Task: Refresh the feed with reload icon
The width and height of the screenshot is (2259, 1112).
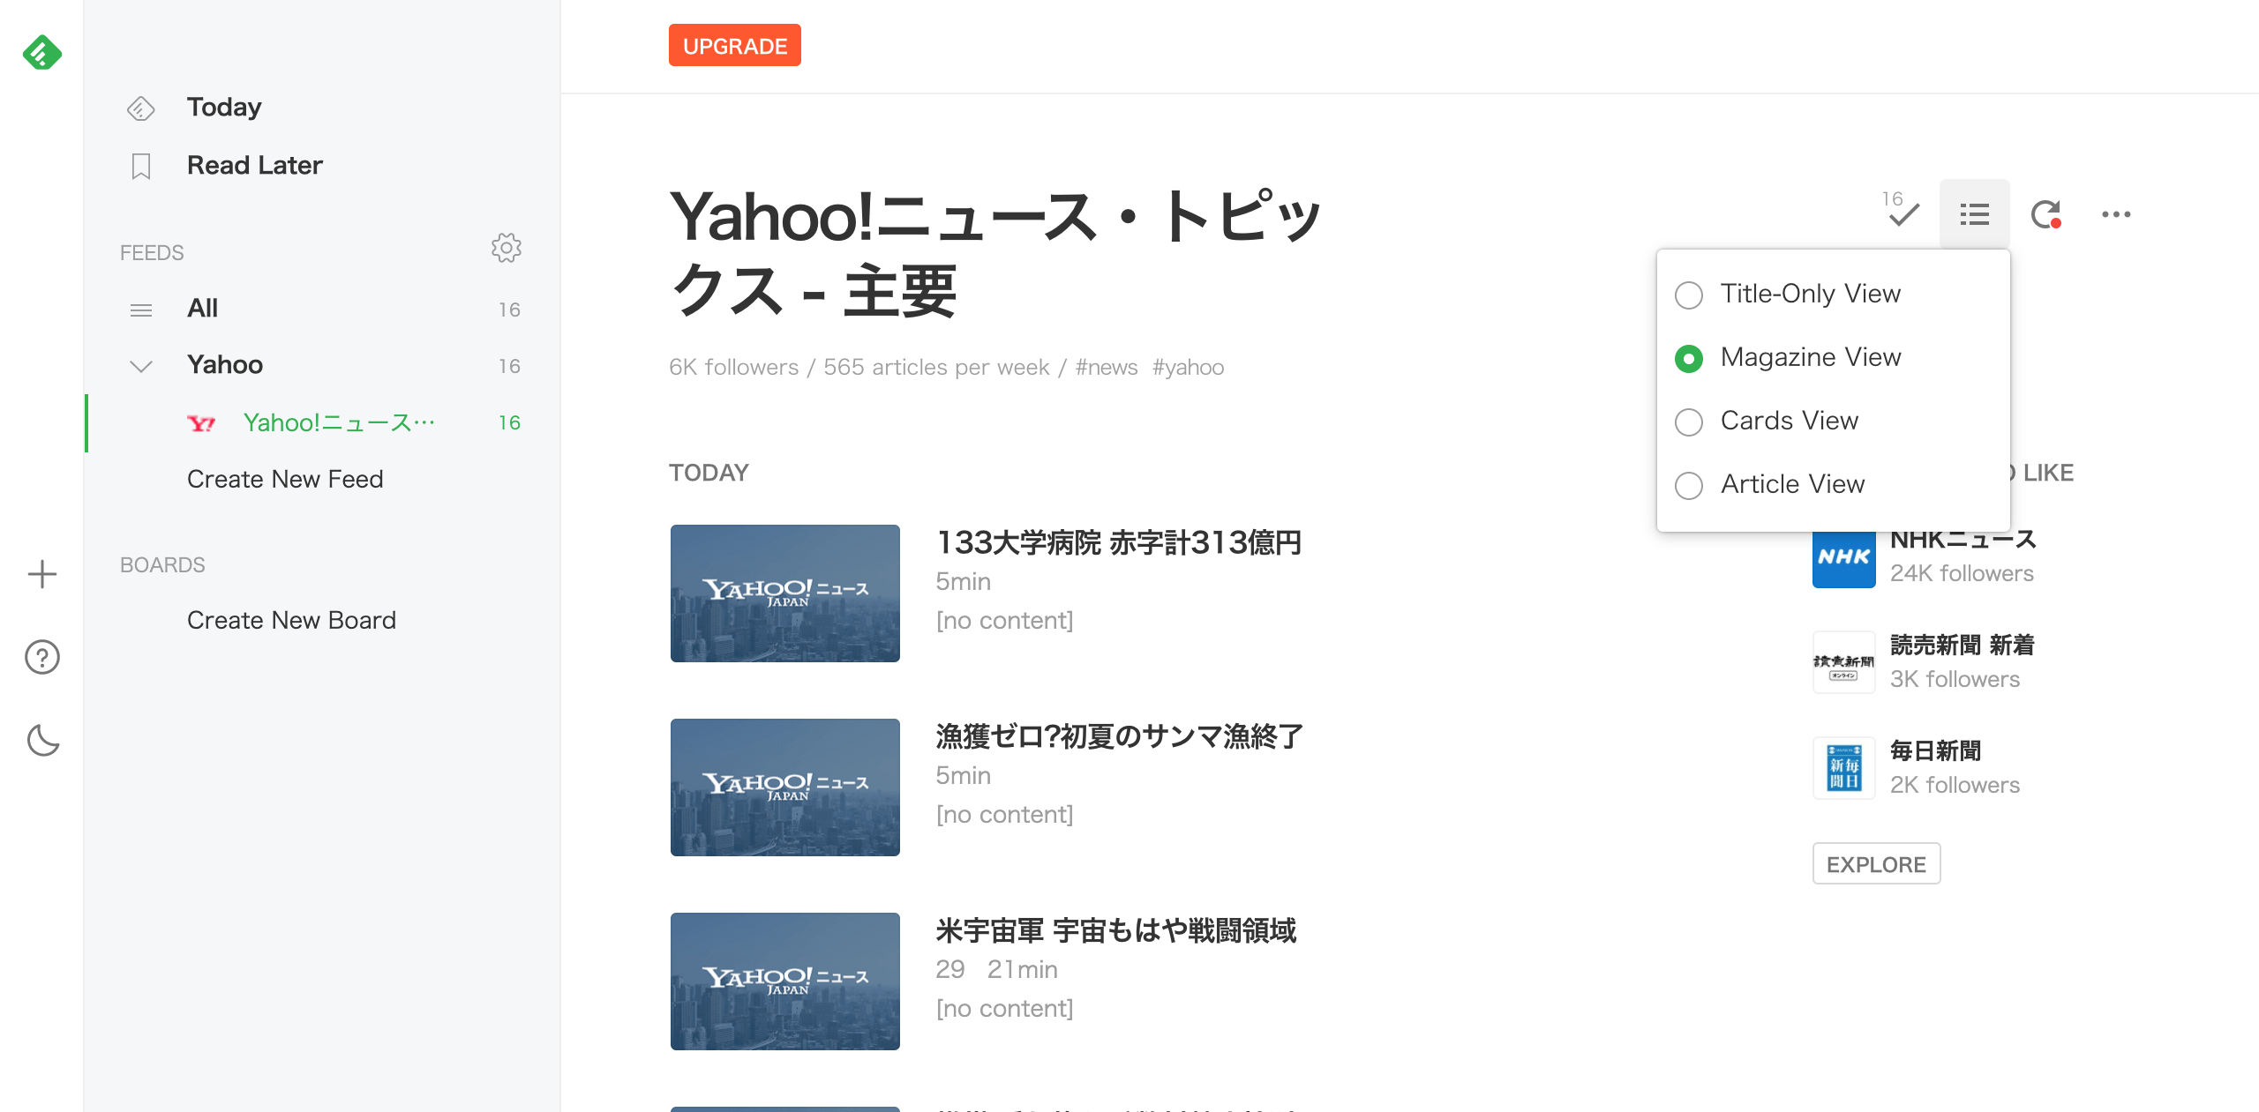Action: (x=2045, y=214)
